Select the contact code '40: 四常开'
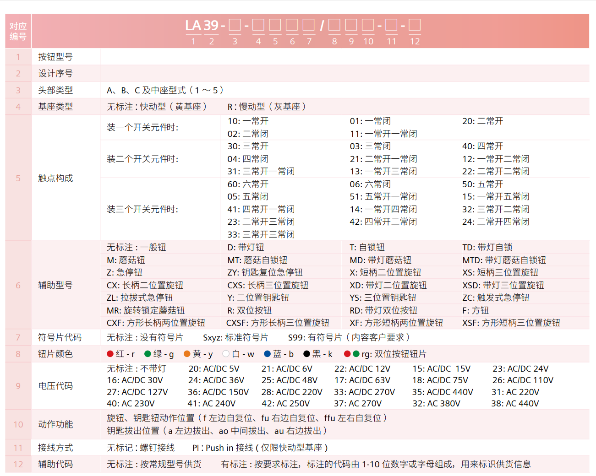This screenshot has width=596, height=476. pyautogui.click(x=482, y=146)
